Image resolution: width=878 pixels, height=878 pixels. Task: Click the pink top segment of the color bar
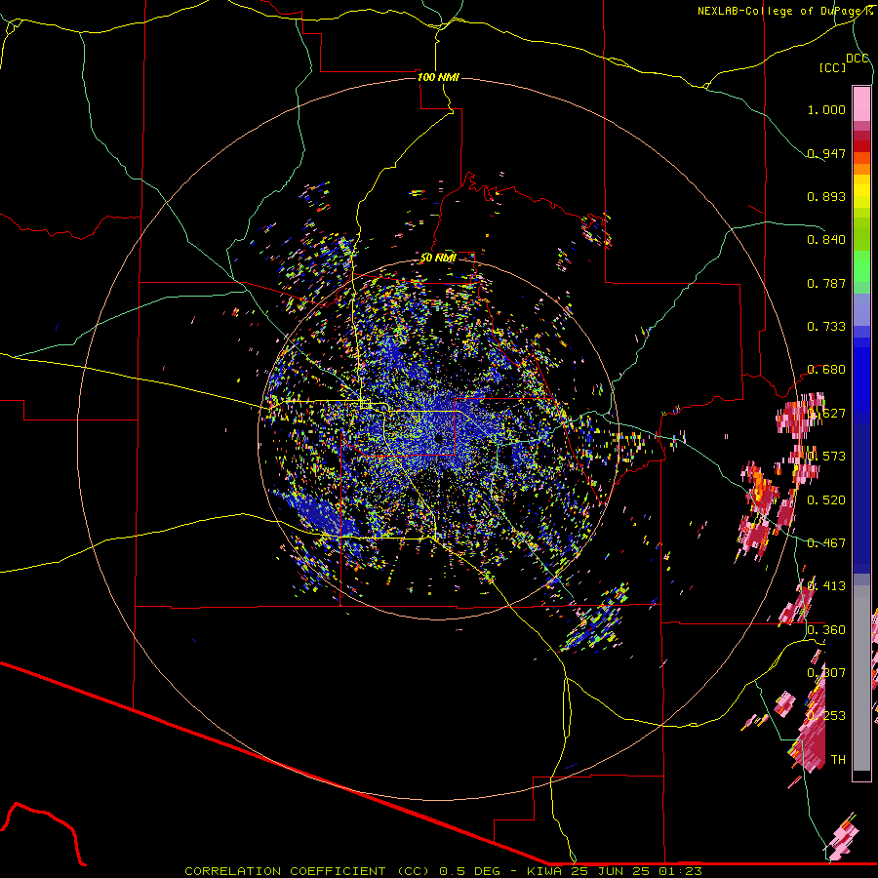click(861, 103)
